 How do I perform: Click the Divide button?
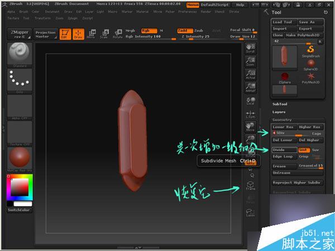click(x=284, y=150)
